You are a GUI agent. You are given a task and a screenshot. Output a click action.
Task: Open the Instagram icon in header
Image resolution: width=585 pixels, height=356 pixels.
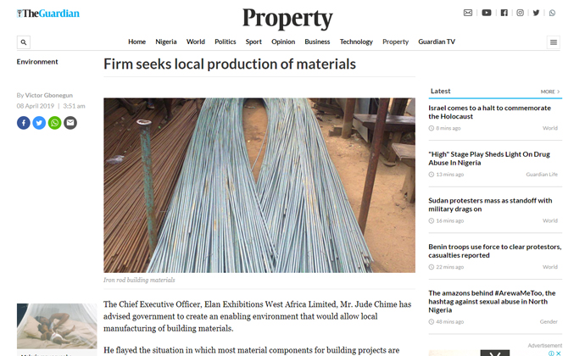(x=520, y=13)
